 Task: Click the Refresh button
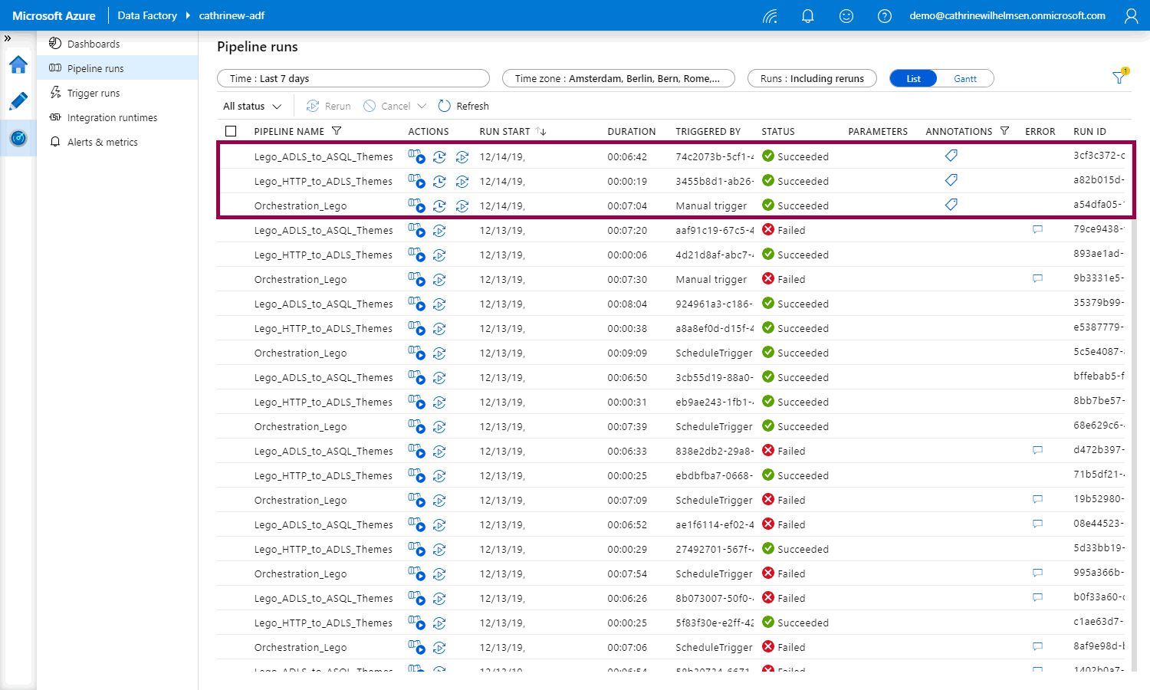click(463, 107)
